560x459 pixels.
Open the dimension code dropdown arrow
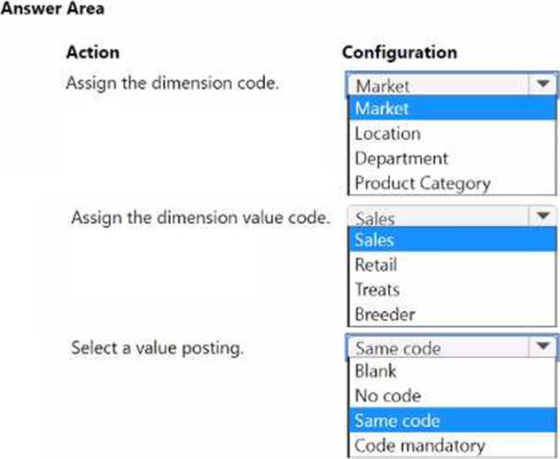tap(541, 85)
